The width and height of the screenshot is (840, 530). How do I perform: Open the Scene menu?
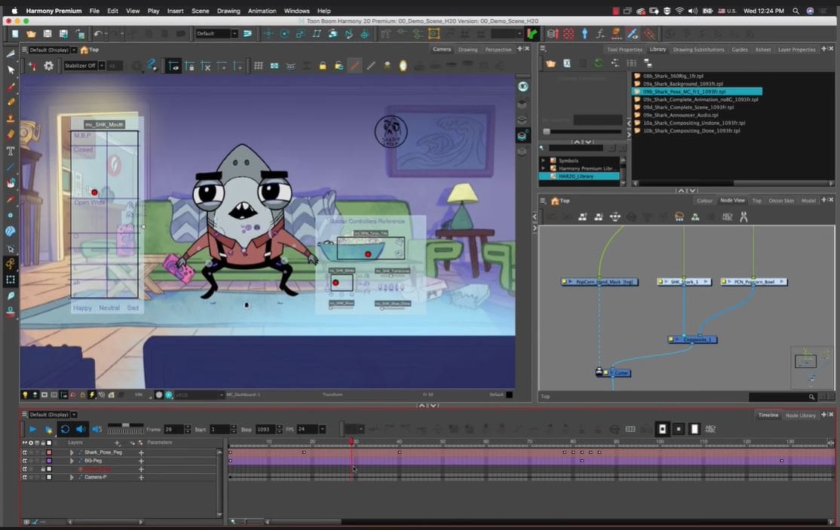[201, 11]
